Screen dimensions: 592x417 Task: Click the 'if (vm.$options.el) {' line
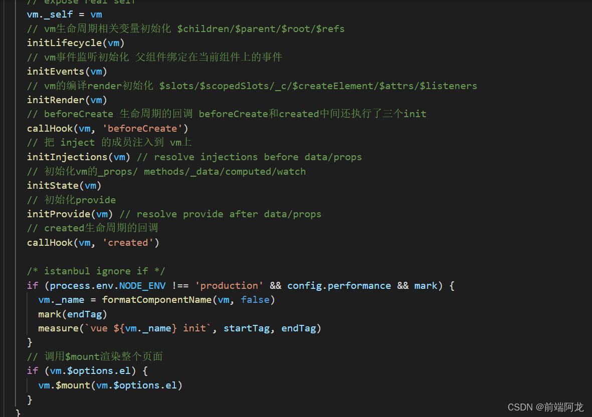(x=87, y=371)
